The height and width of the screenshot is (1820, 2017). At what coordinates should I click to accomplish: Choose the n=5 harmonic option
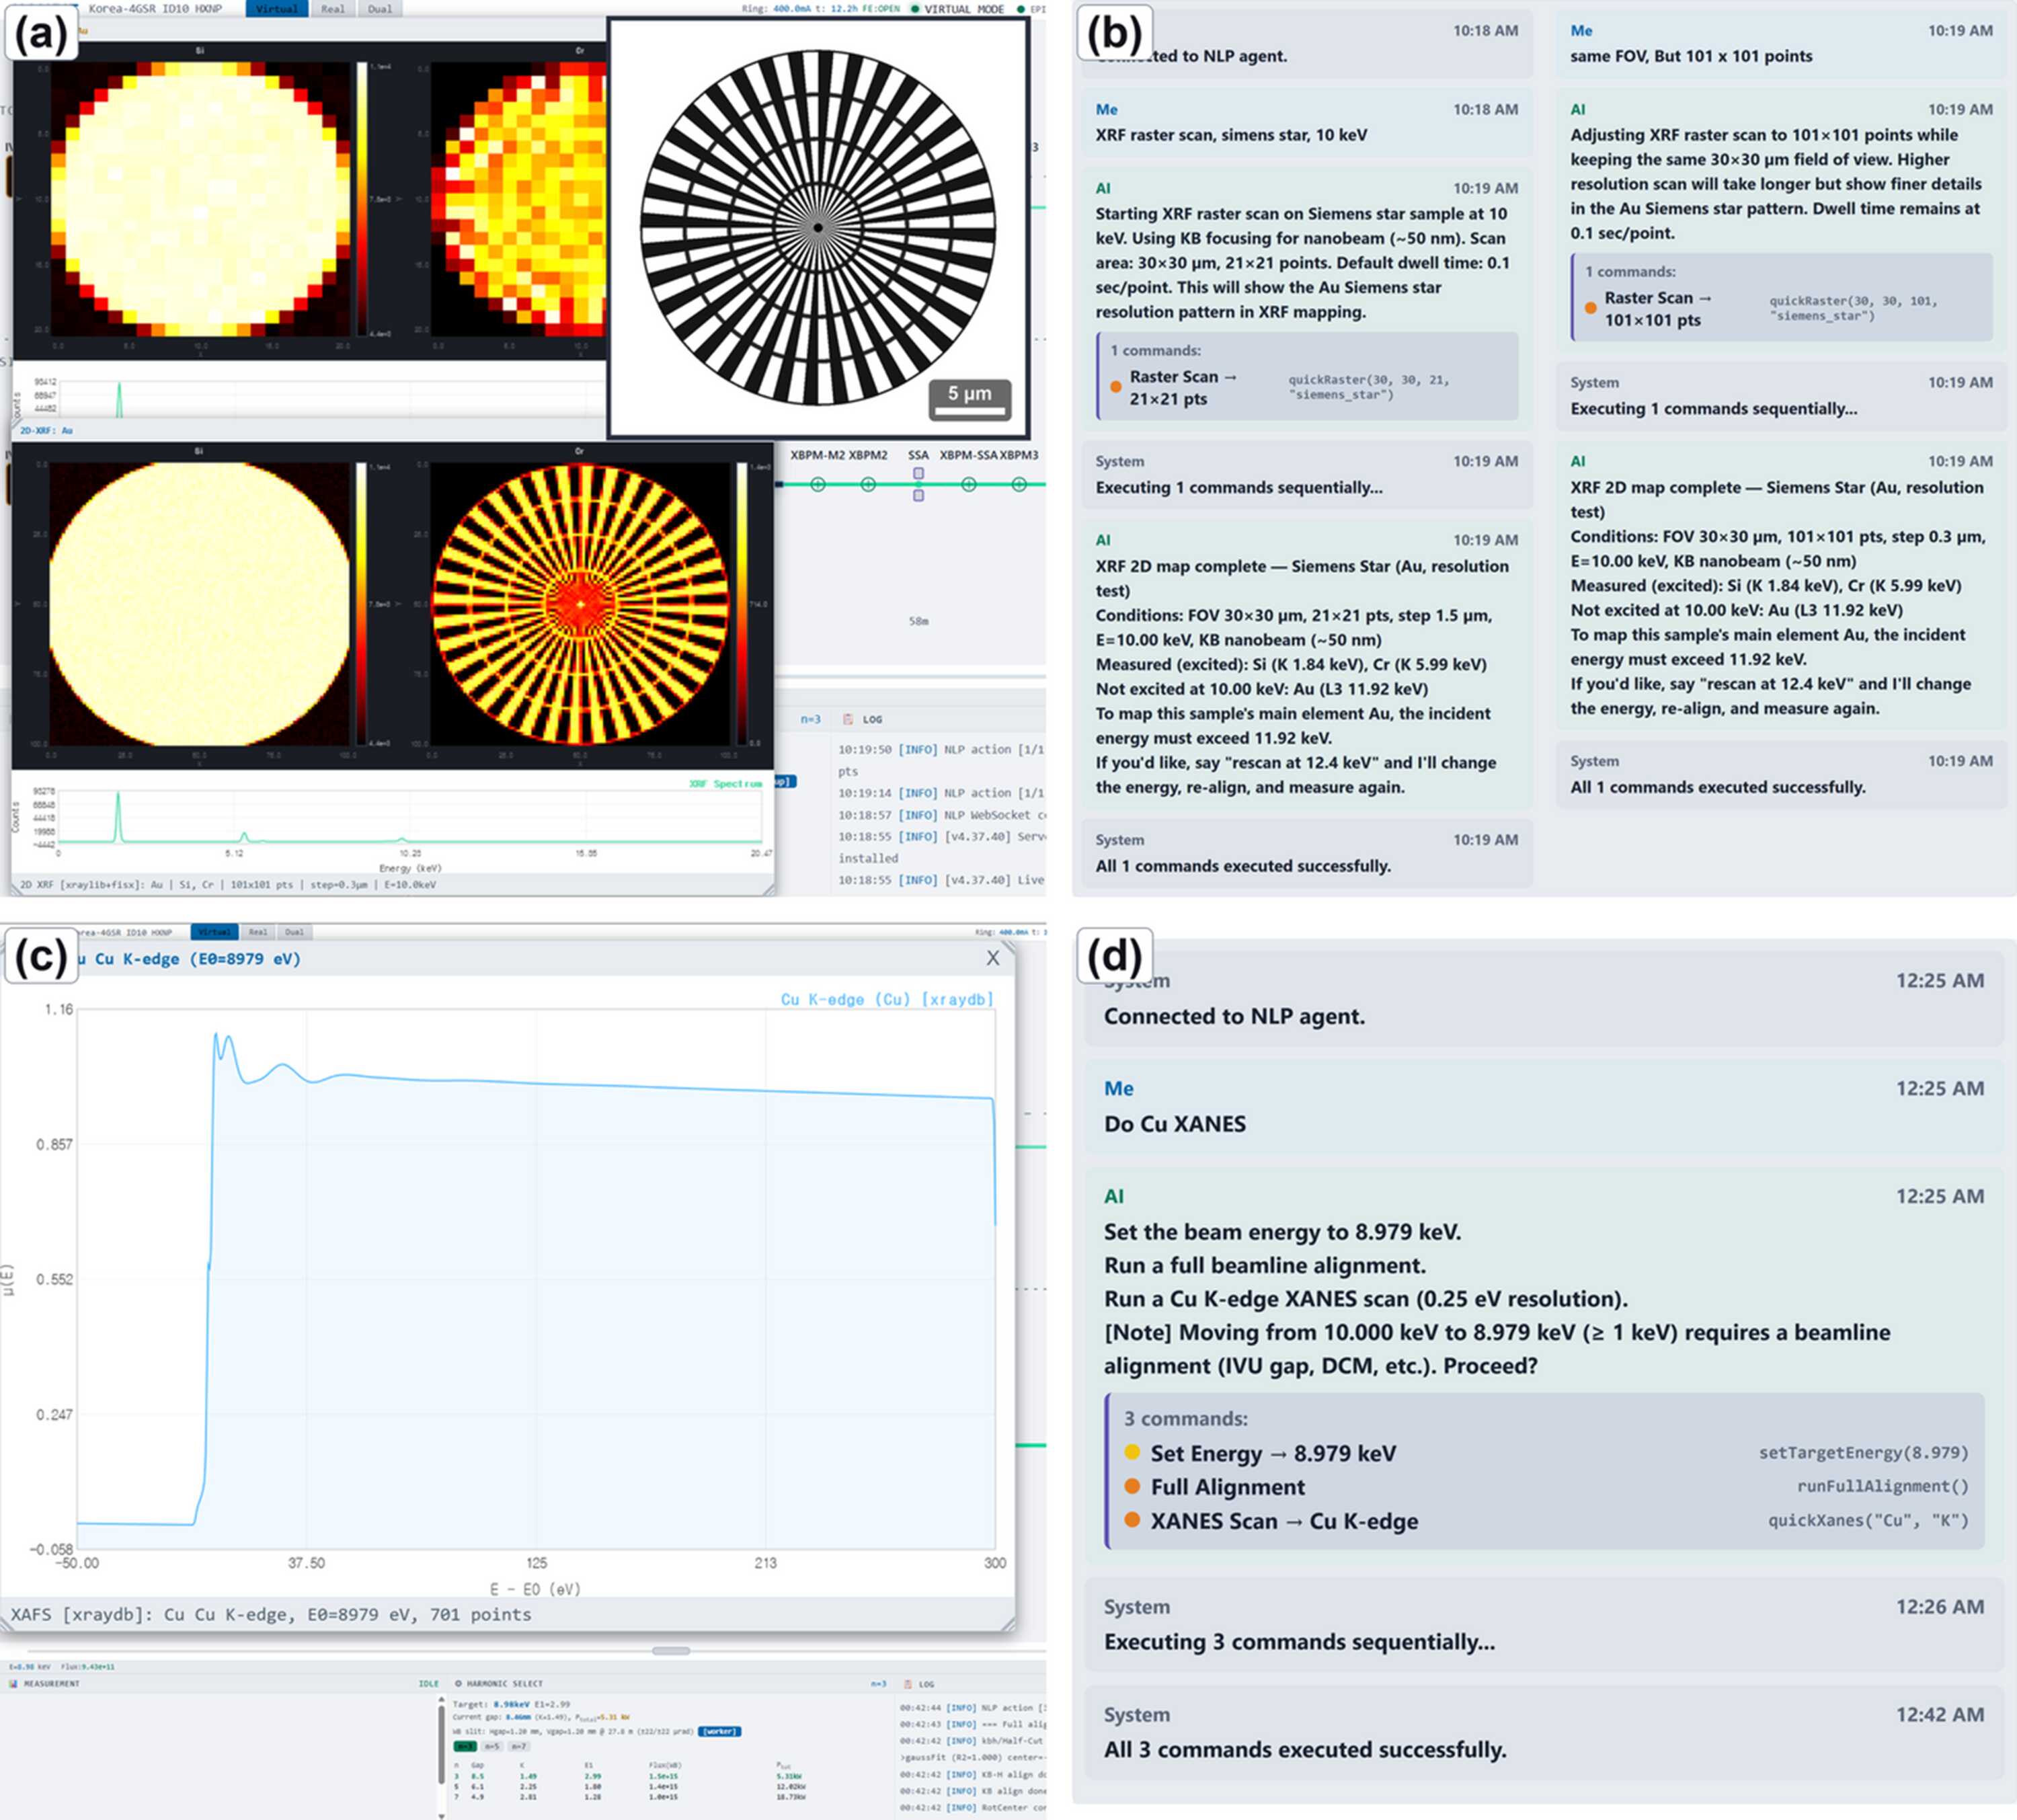point(492,1746)
